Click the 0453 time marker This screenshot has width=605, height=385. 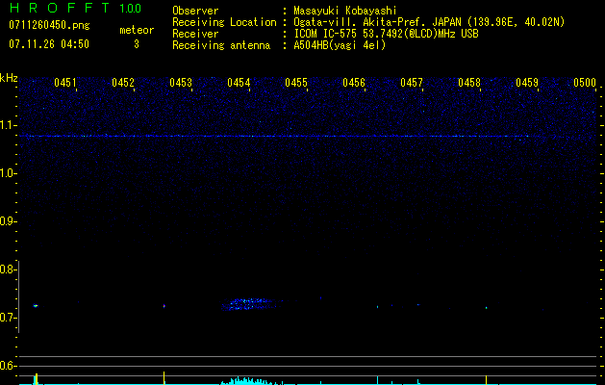pos(181,83)
